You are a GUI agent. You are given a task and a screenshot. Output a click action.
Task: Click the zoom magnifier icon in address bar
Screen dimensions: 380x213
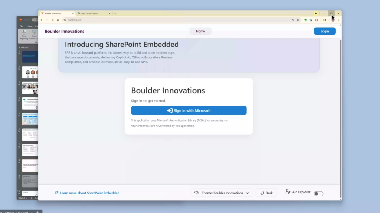point(292,20)
